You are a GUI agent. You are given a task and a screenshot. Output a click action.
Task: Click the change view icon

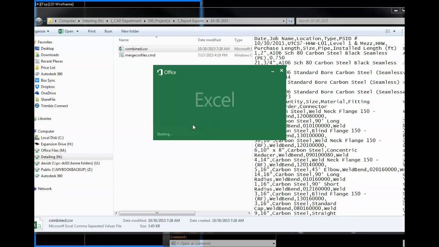coord(388,31)
